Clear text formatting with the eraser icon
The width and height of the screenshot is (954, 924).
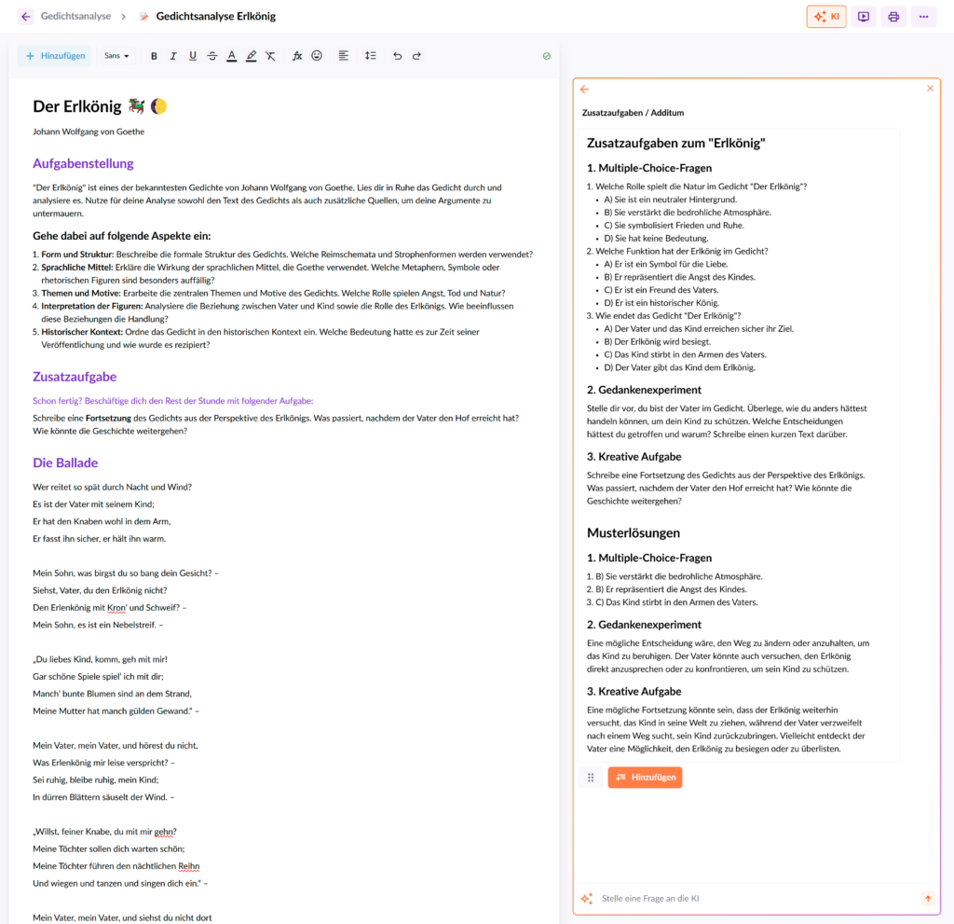click(270, 56)
